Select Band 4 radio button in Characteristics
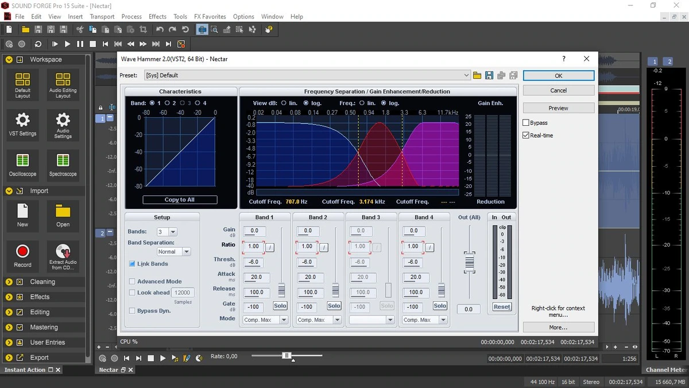This screenshot has height=388, width=689. click(197, 103)
